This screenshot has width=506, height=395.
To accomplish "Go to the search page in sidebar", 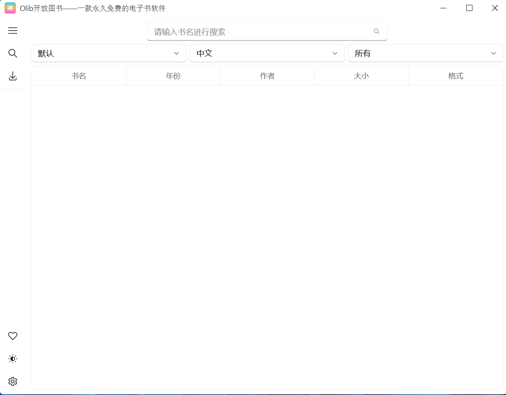I will click(13, 53).
